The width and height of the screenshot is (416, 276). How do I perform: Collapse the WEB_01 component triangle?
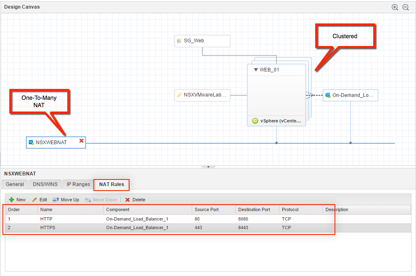click(x=256, y=70)
